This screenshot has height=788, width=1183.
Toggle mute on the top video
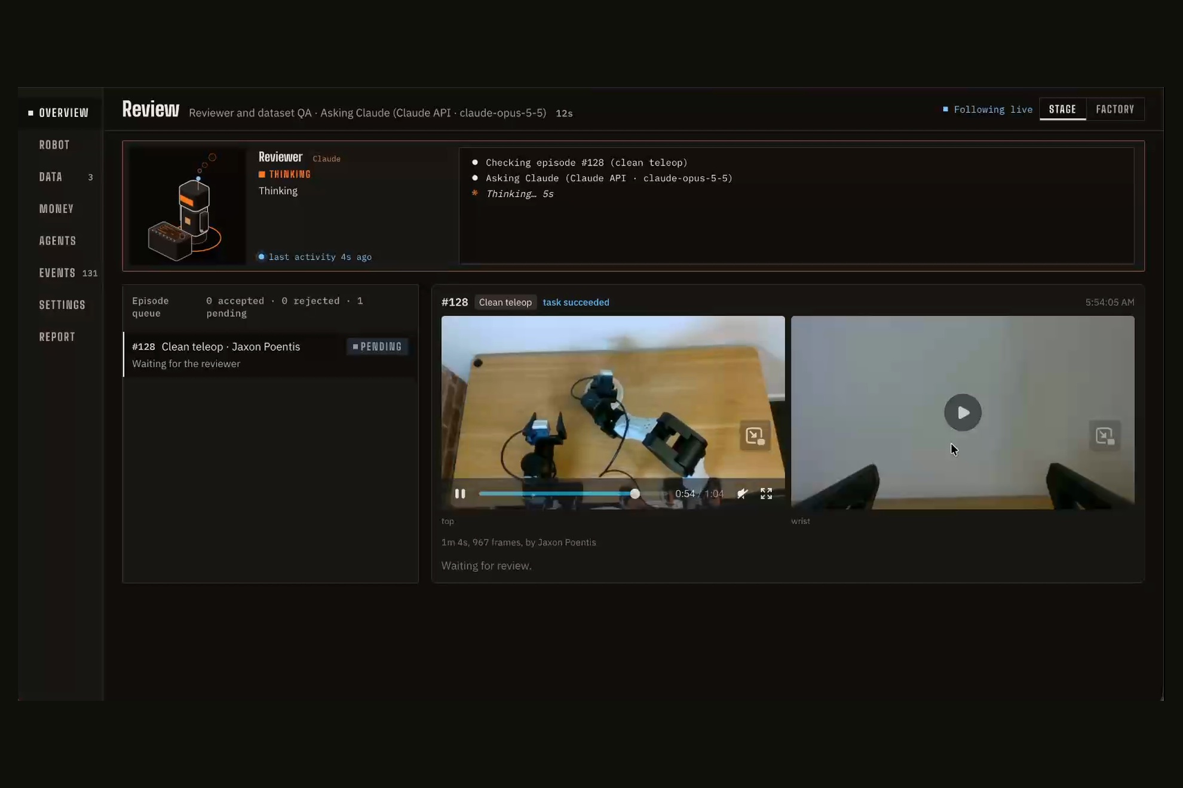[742, 494]
